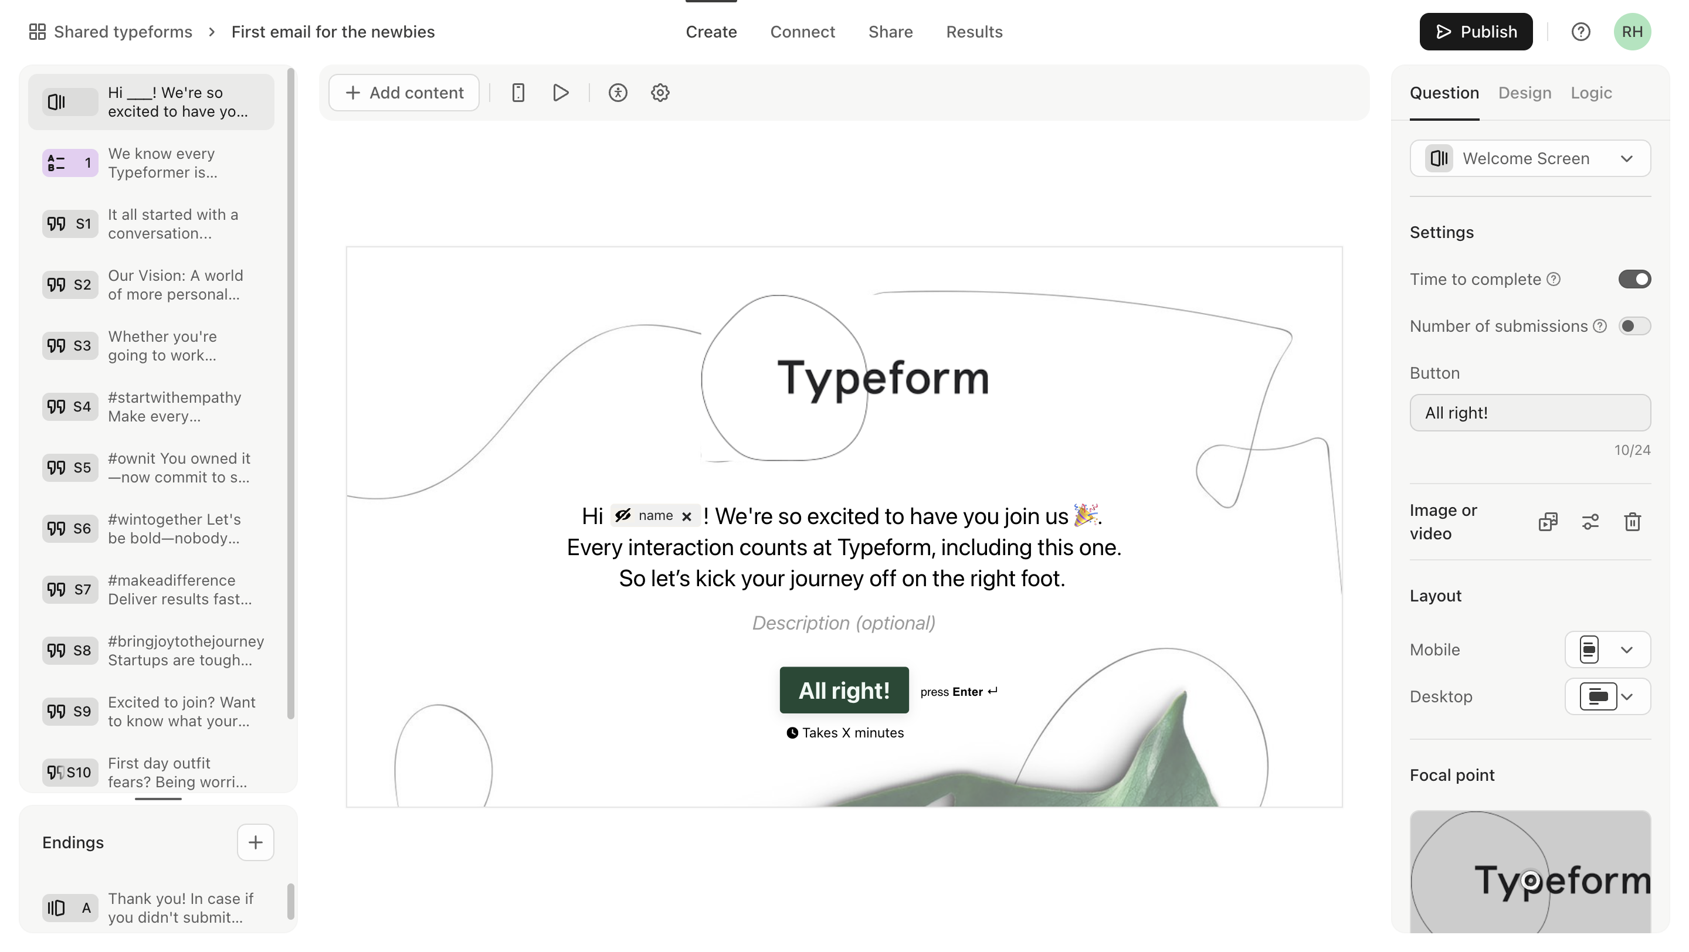Open the Mobile layout dropdown
This screenshot has height=952, width=1689.
click(x=1607, y=650)
